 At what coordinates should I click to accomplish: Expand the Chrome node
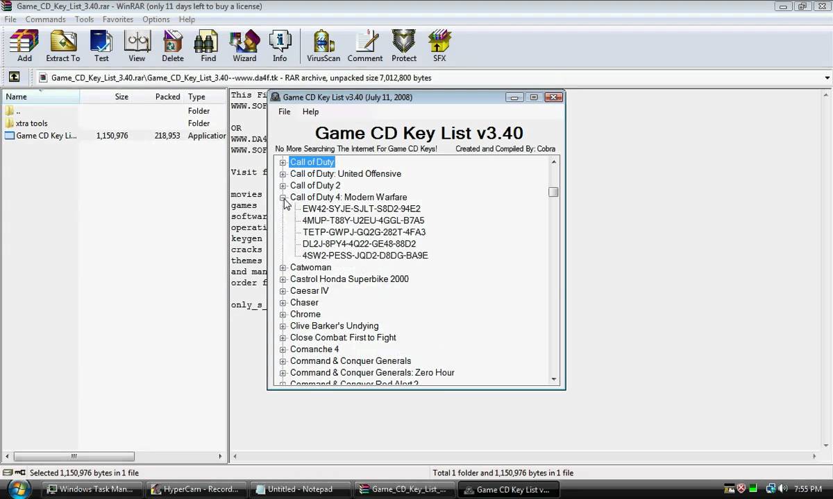(x=283, y=315)
